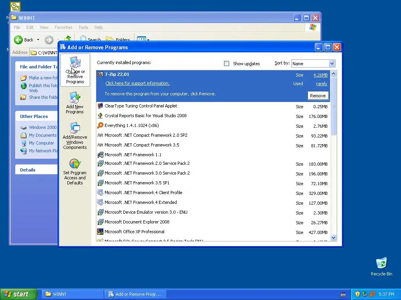This screenshot has width=401, height=300.
Task: Click the 5:37 PM clock
Action: tap(386, 294)
